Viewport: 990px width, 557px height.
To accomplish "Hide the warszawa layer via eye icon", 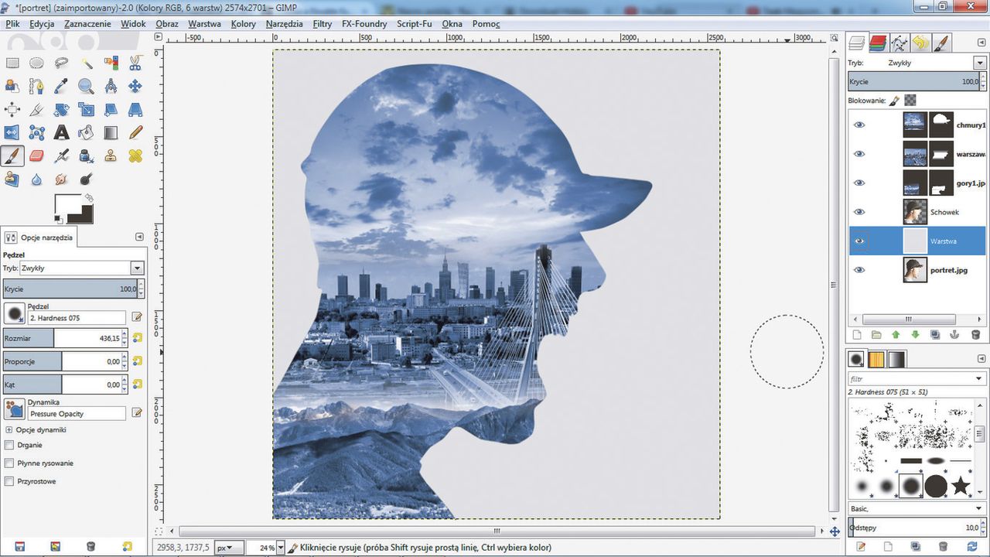I will point(859,154).
